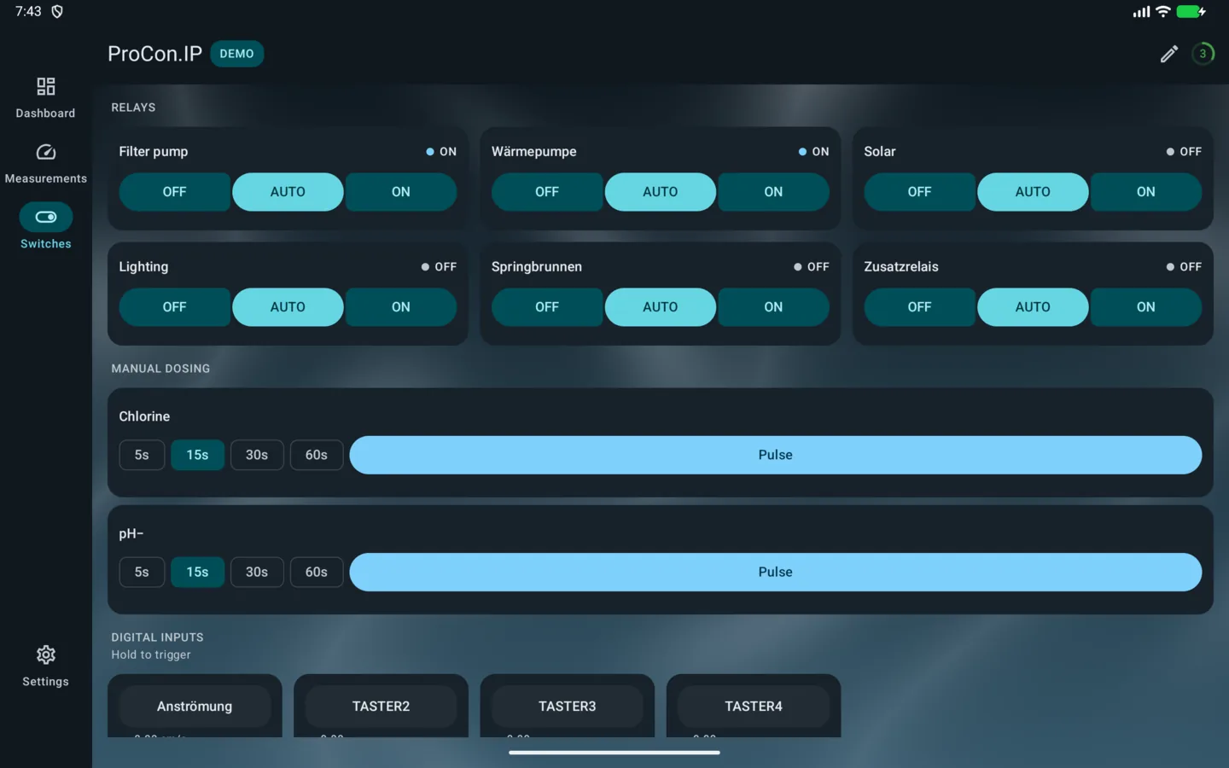
Task: Choose 60s duration for Chlorine dosing
Action: pos(317,455)
